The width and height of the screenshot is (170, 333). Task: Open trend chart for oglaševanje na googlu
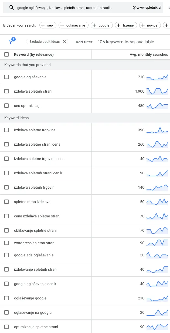point(157,313)
